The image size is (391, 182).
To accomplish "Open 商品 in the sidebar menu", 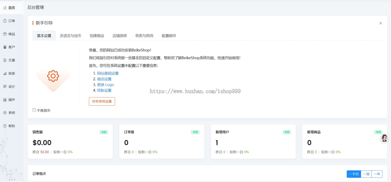I will (12, 34).
